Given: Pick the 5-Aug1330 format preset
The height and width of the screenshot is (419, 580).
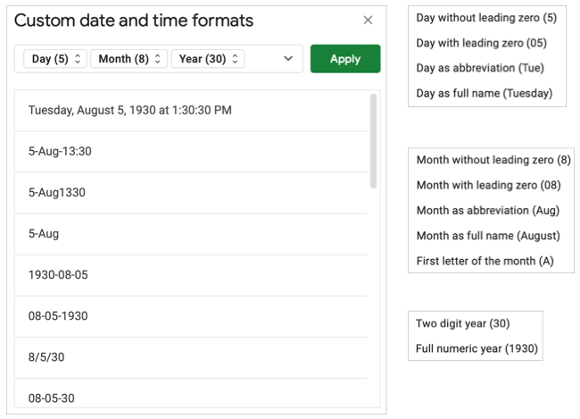Looking at the screenshot, I should coord(56,193).
